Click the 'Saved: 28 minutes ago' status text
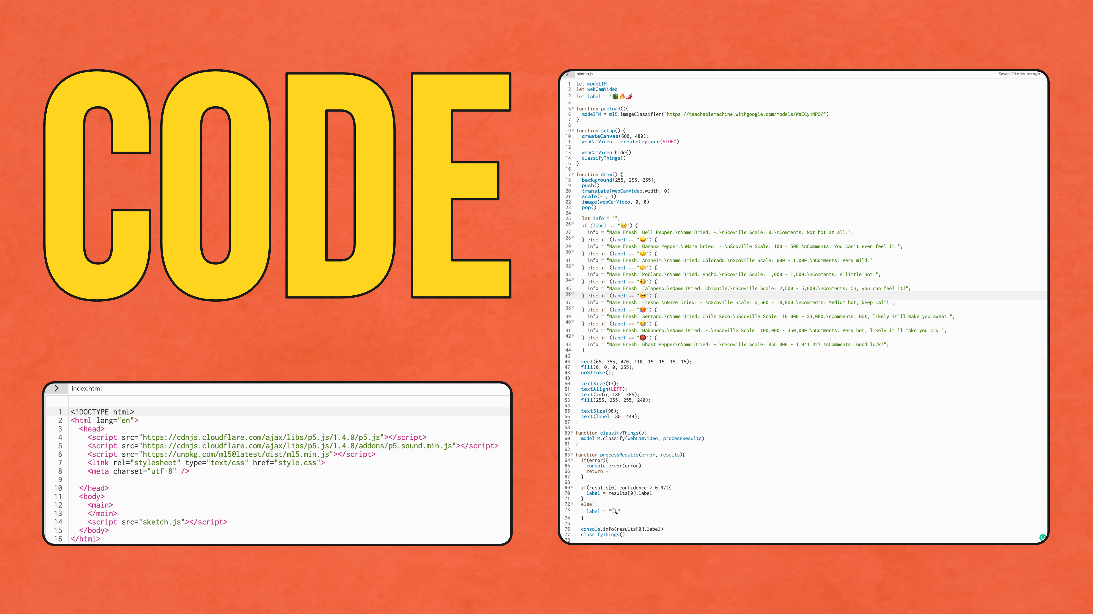1093x614 pixels. coord(1019,74)
